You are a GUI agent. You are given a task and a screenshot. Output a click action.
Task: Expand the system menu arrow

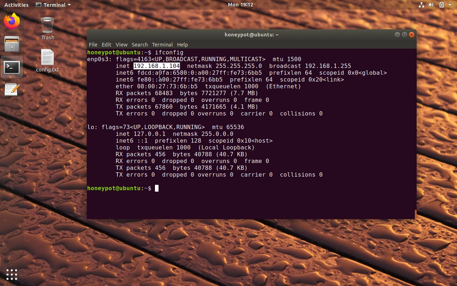tap(450, 5)
